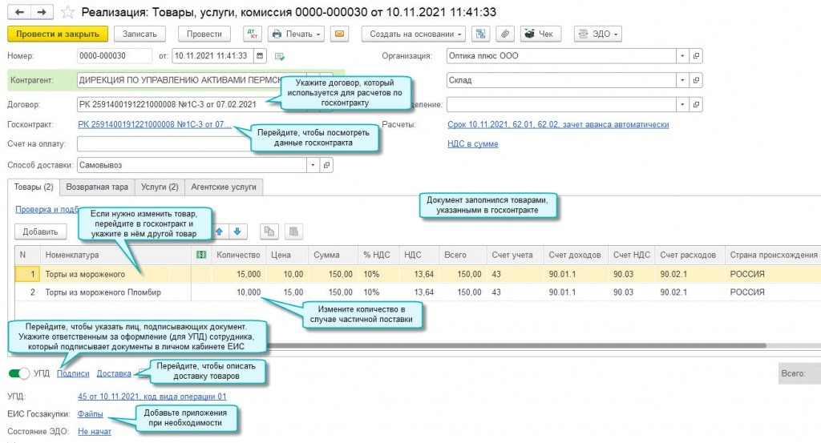821x443 pixels.
Task: Move row down arrow icon
Action: click(237, 232)
